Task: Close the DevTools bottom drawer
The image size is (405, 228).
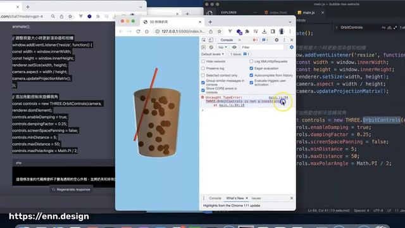Action: click(292, 198)
